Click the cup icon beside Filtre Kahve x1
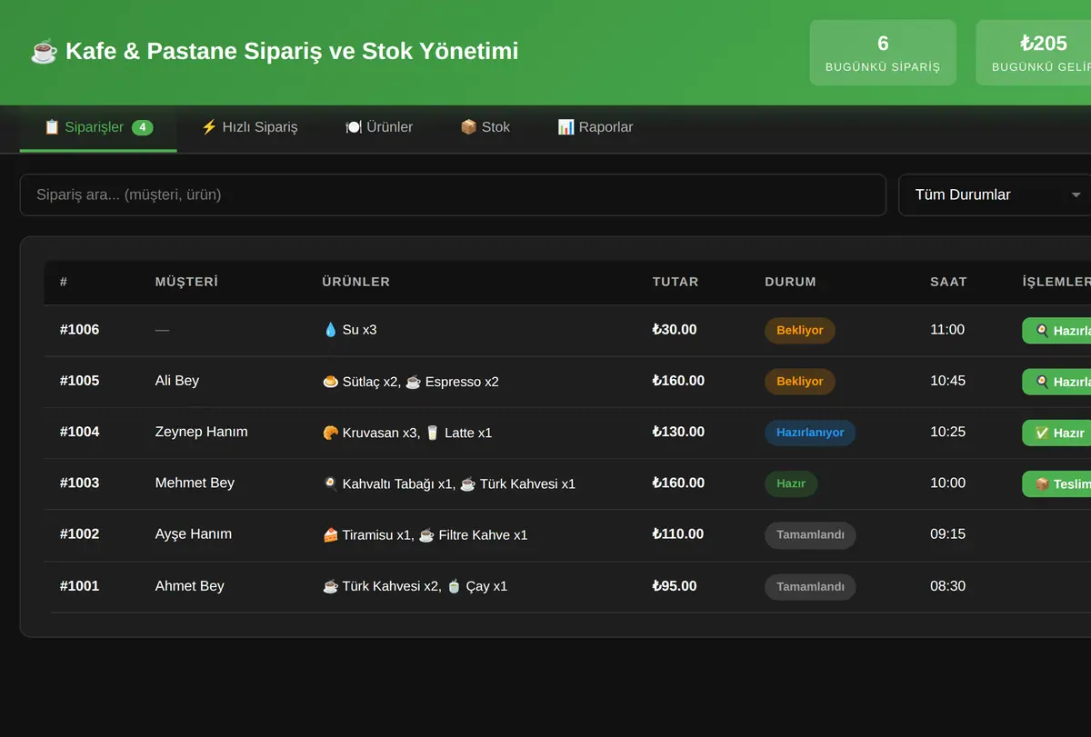 [426, 535]
